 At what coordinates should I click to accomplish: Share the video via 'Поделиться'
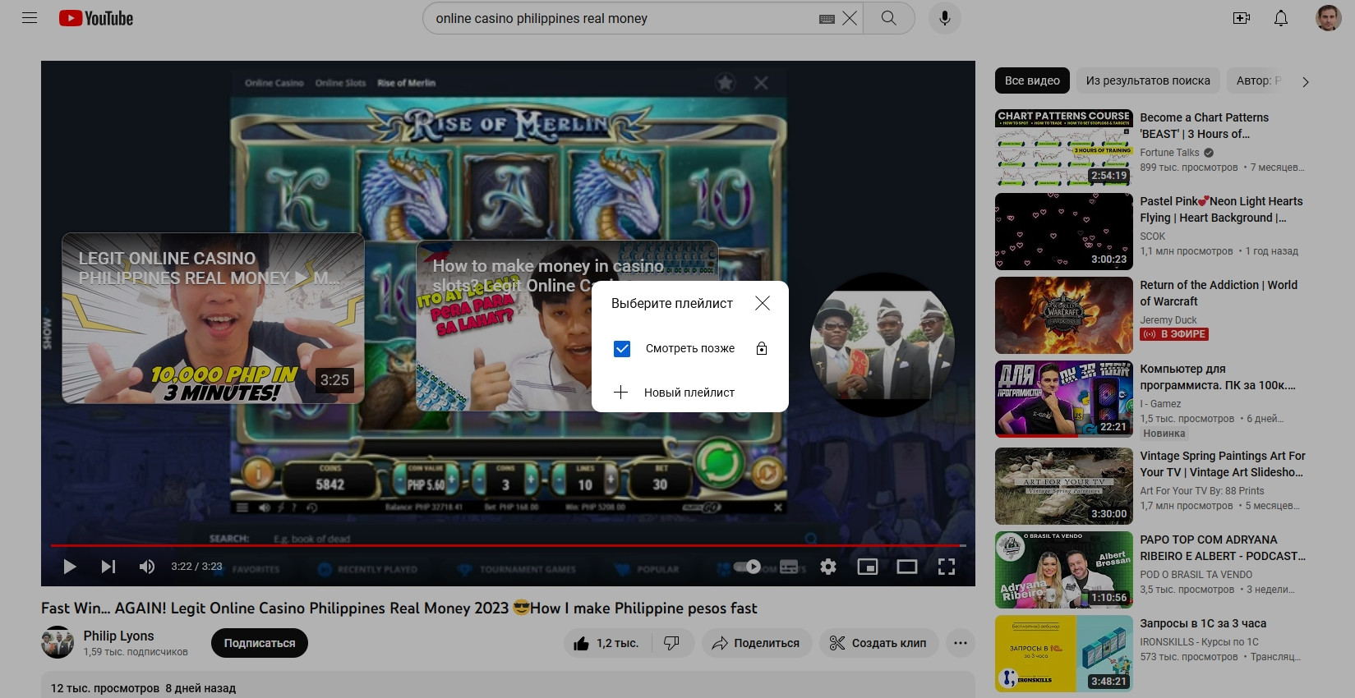[757, 644]
